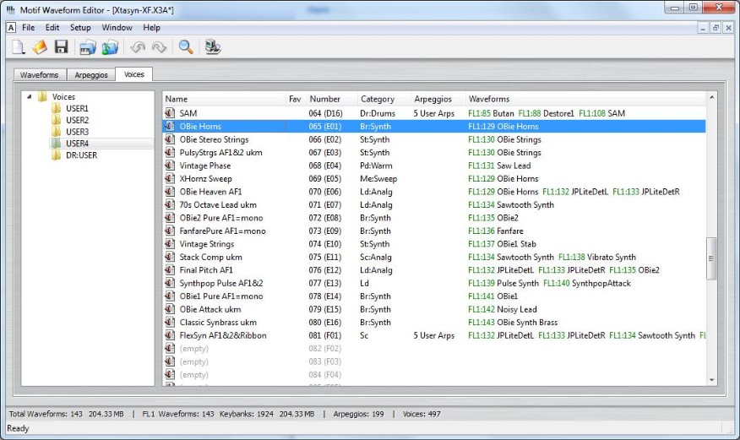Viewport: 740px width, 440px height.
Task: Collapse the Voices tree root arrow
Action: tap(30, 96)
